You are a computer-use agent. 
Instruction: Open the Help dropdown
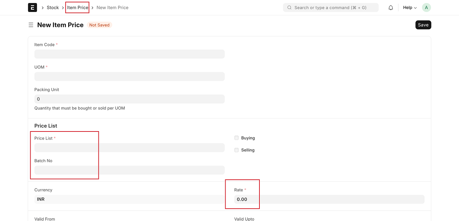click(409, 7)
